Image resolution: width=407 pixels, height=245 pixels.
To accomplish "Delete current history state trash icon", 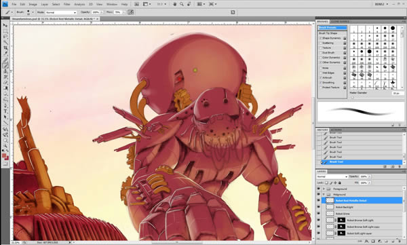I will click(400, 166).
